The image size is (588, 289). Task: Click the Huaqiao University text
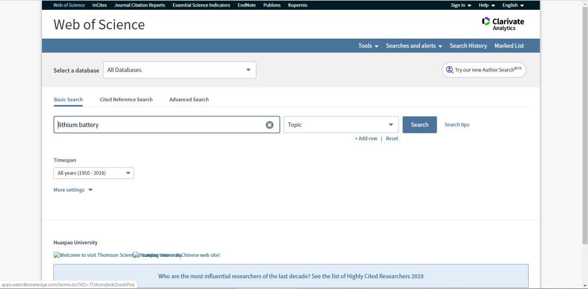[x=75, y=243]
